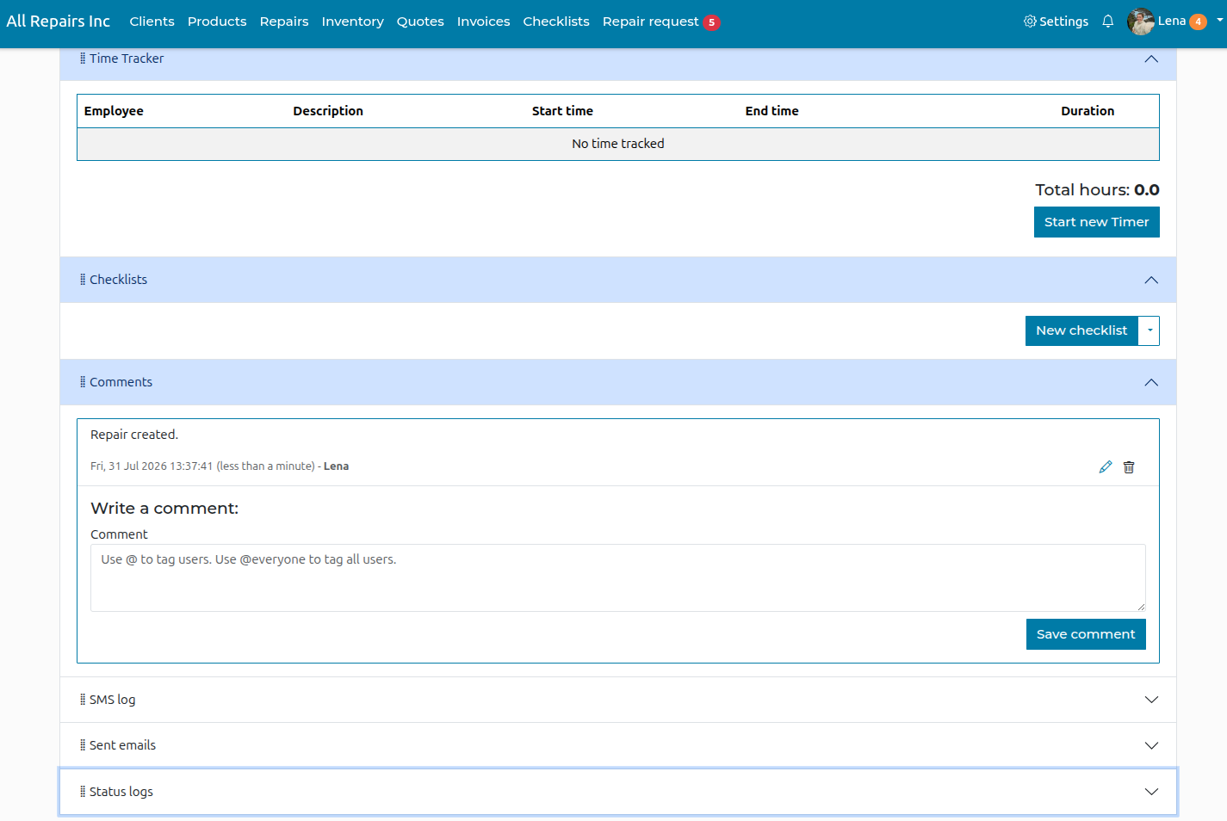Click the orange badge showing 4 beside Lena
Screen dimensions: 1227x821
pos(1198,22)
